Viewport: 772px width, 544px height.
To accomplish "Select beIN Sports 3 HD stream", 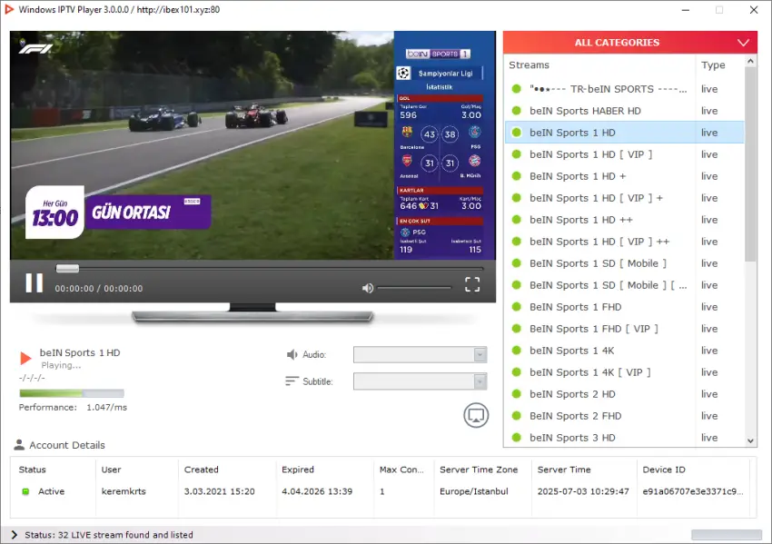I will 624,437.
